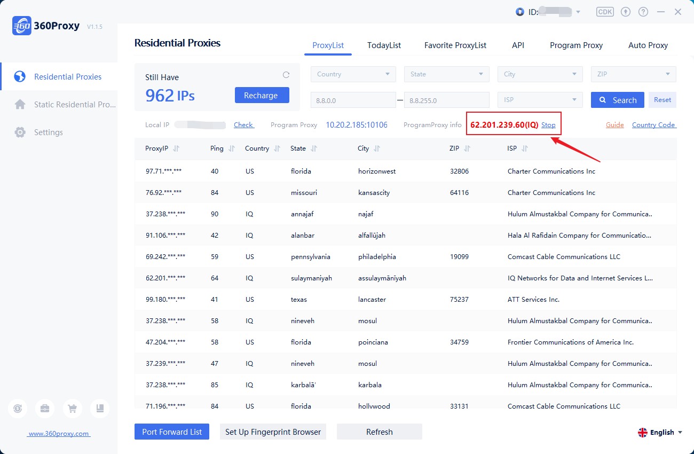The width and height of the screenshot is (694, 454).
Task: Sort the table by ISP arrows
Action: click(x=525, y=148)
